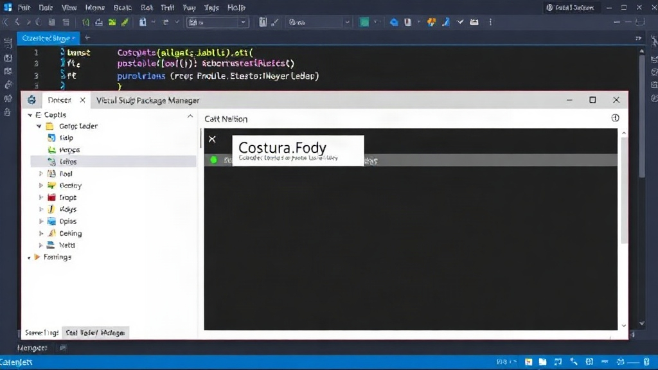Expand the Famings node

[x=29, y=257]
